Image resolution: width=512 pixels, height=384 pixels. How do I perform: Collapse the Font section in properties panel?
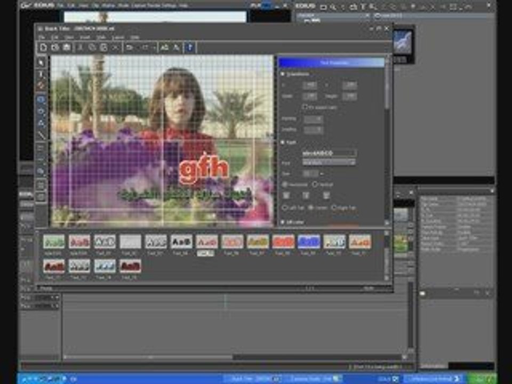point(283,142)
